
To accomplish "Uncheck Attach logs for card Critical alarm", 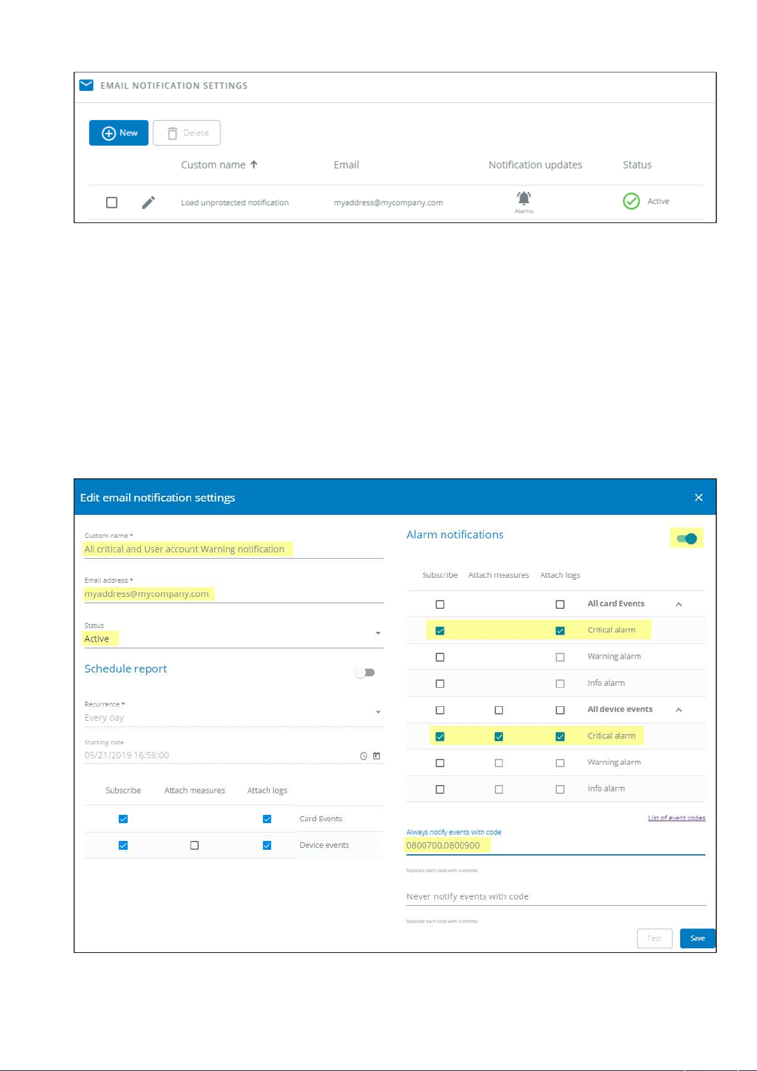I will [x=560, y=631].
